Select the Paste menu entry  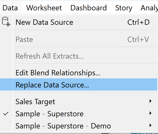[24, 39]
